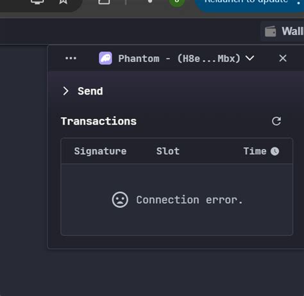Click the refresh transactions icon
The height and width of the screenshot is (296, 304).
(276, 121)
